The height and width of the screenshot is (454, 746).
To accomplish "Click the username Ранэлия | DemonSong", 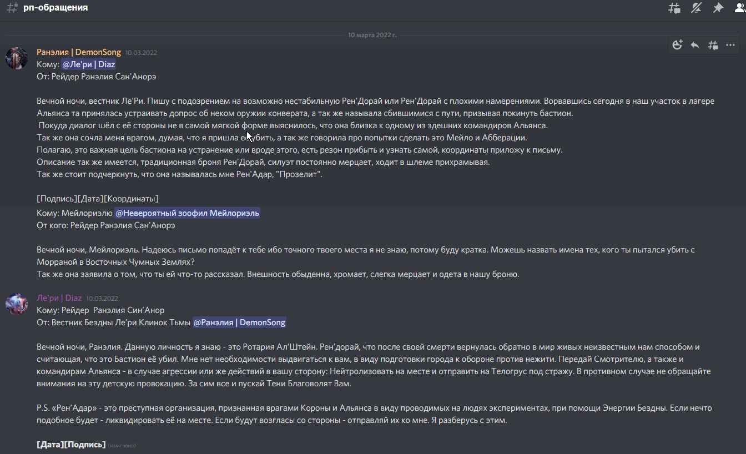I will click(x=79, y=52).
